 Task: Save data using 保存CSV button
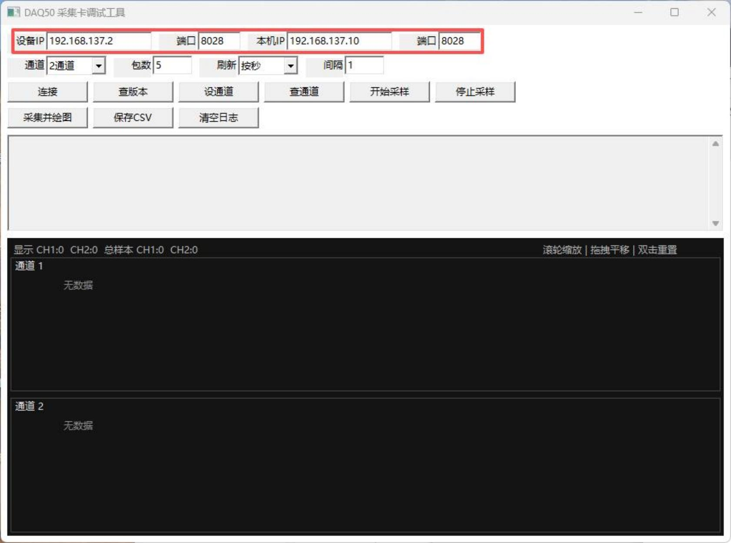pos(133,117)
